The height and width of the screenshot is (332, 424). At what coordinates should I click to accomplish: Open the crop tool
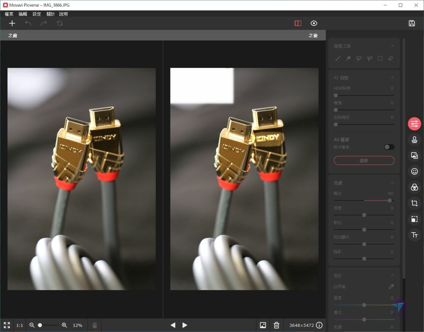point(414,203)
